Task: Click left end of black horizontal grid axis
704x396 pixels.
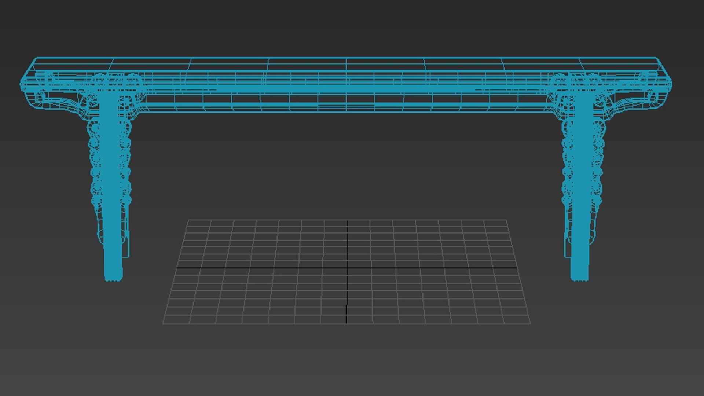Action: (x=177, y=268)
